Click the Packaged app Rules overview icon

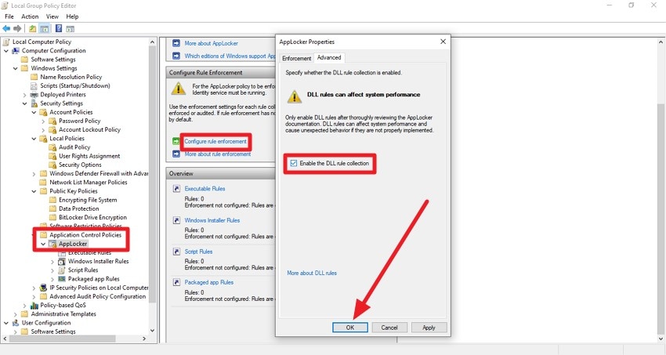pyautogui.click(x=177, y=282)
